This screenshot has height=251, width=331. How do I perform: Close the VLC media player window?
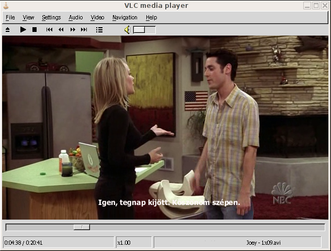pos(325,5)
